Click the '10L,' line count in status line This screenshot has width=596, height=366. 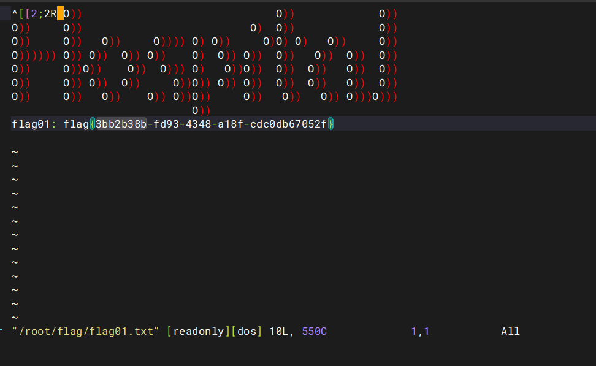(282, 332)
